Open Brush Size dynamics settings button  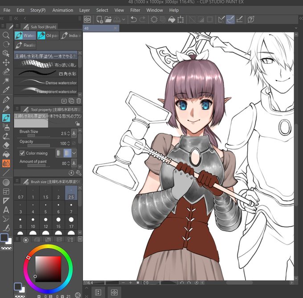(x=74, y=133)
